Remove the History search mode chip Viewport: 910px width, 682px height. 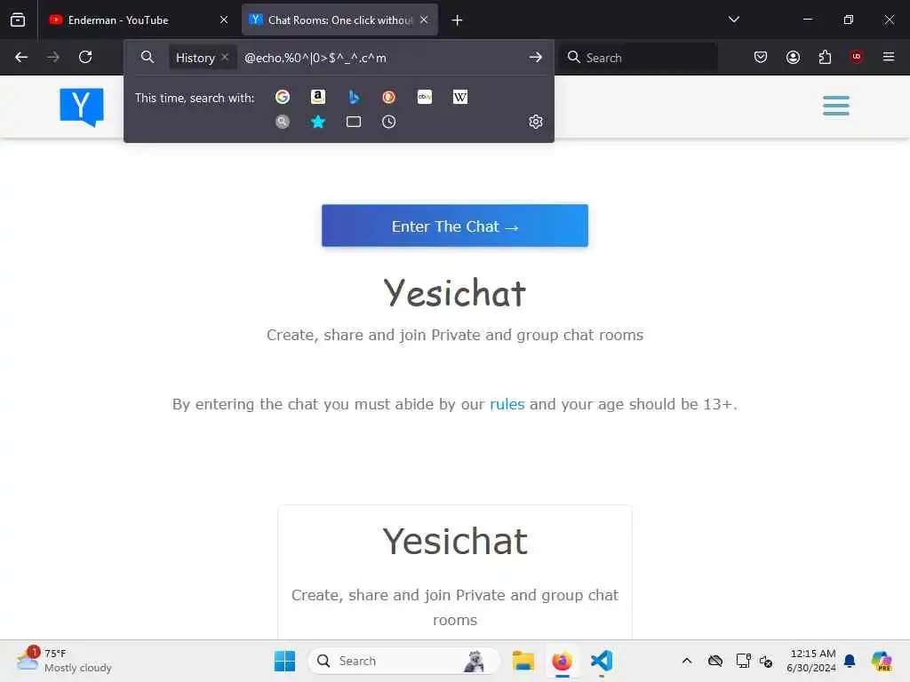point(225,57)
